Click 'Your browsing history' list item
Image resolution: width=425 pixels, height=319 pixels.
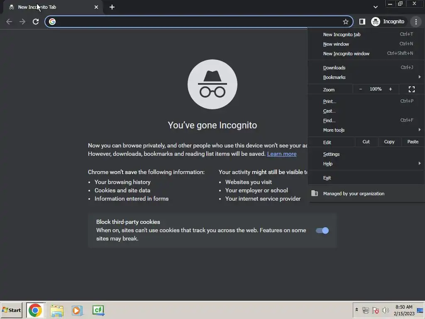122,182
